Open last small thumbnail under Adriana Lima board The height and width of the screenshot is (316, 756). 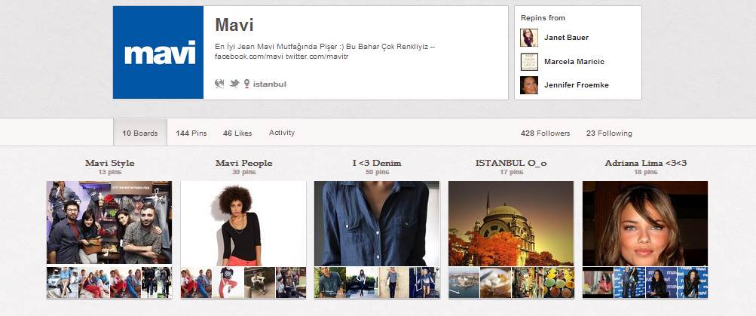tap(693, 282)
